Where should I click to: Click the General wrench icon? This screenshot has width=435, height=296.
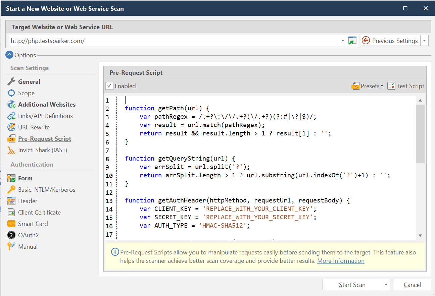(11, 81)
